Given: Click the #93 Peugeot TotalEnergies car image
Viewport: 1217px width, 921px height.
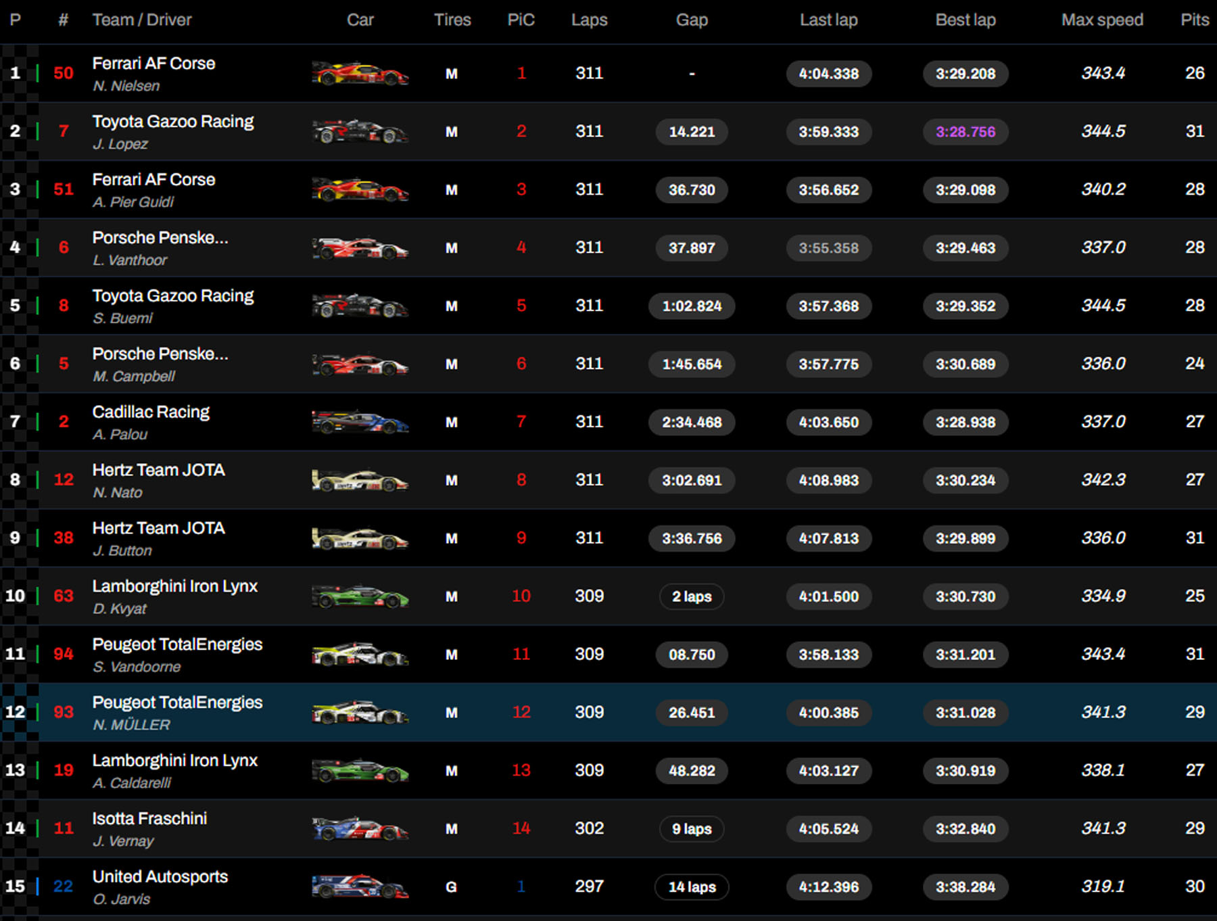Looking at the screenshot, I should [x=360, y=713].
